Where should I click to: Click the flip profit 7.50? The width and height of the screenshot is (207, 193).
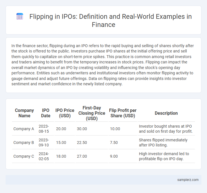click(114, 143)
